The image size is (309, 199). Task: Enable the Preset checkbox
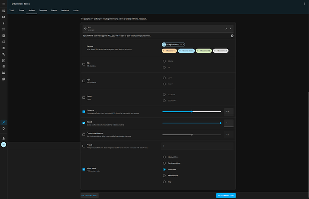click(84, 146)
